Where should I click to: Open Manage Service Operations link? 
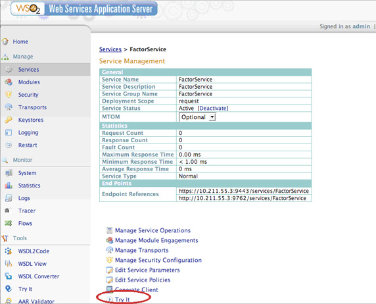pyautogui.click(x=153, y=230)
